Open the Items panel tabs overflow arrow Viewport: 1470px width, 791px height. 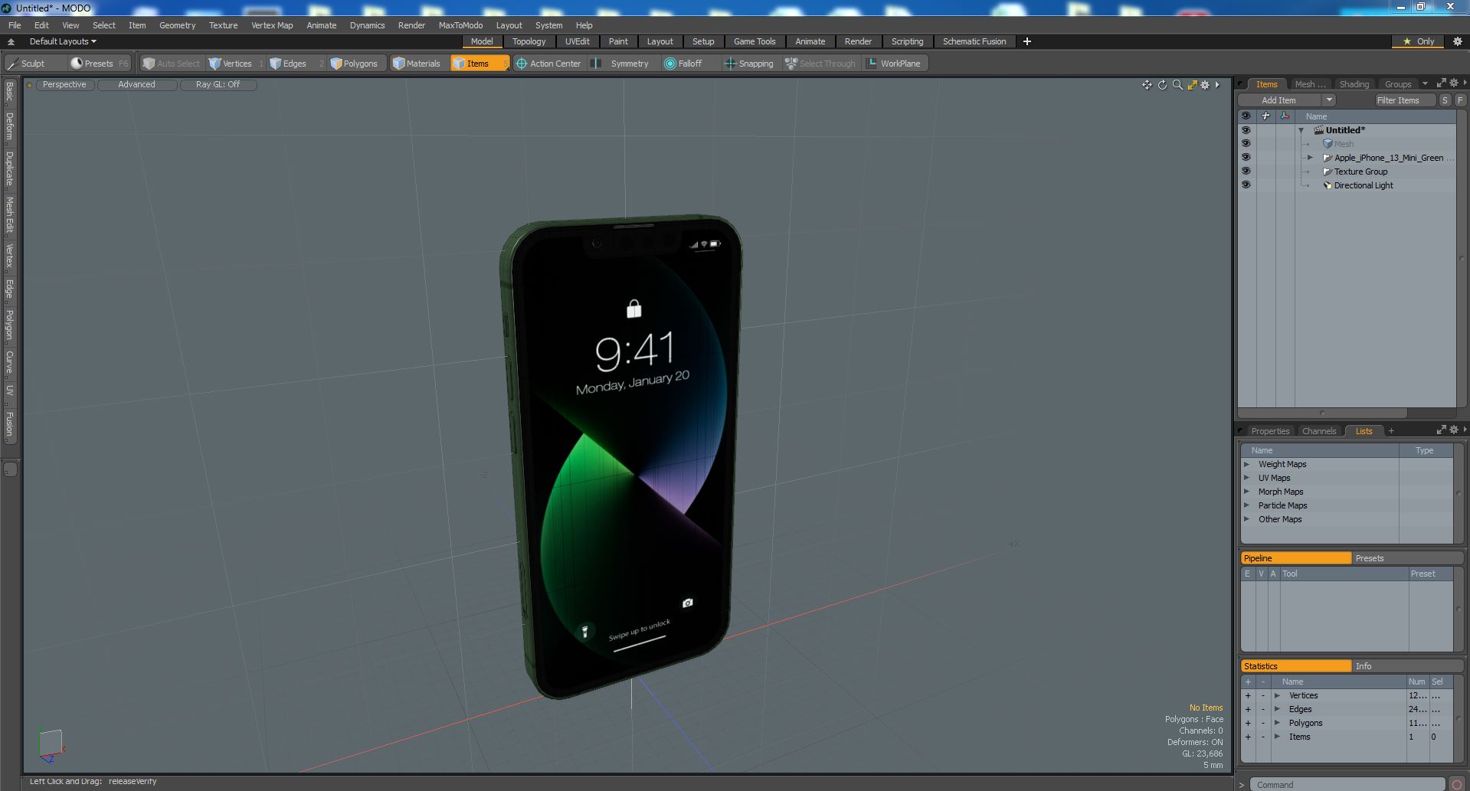(x=1425, y=84)
